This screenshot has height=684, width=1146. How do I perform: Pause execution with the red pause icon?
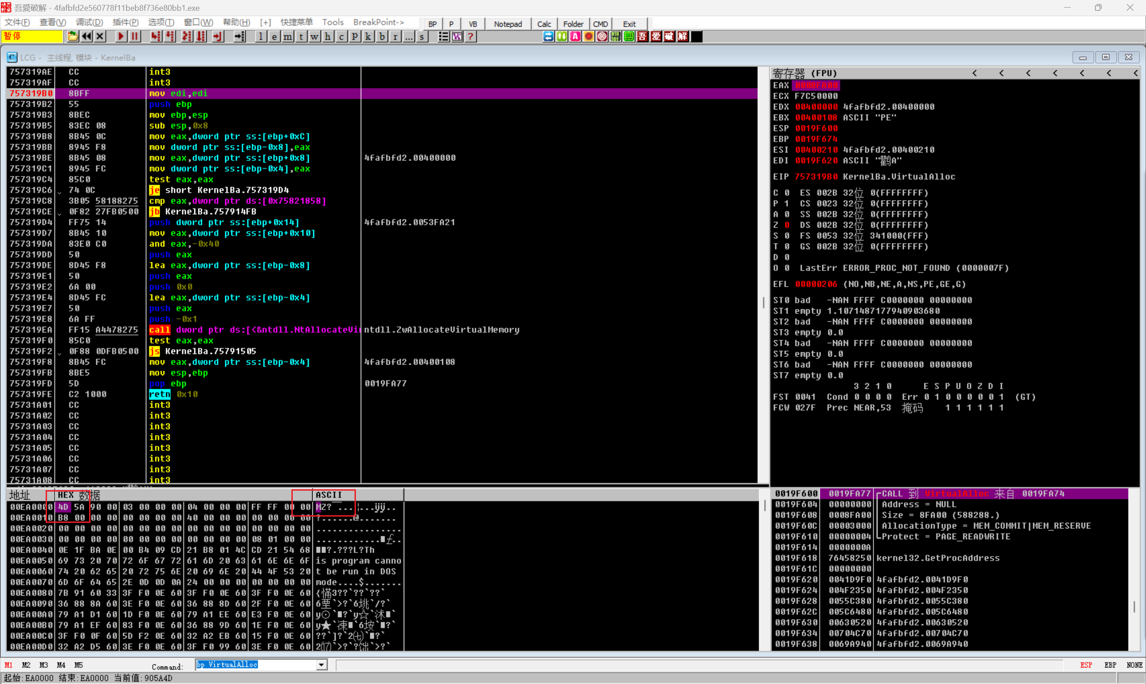pos(135,36)
